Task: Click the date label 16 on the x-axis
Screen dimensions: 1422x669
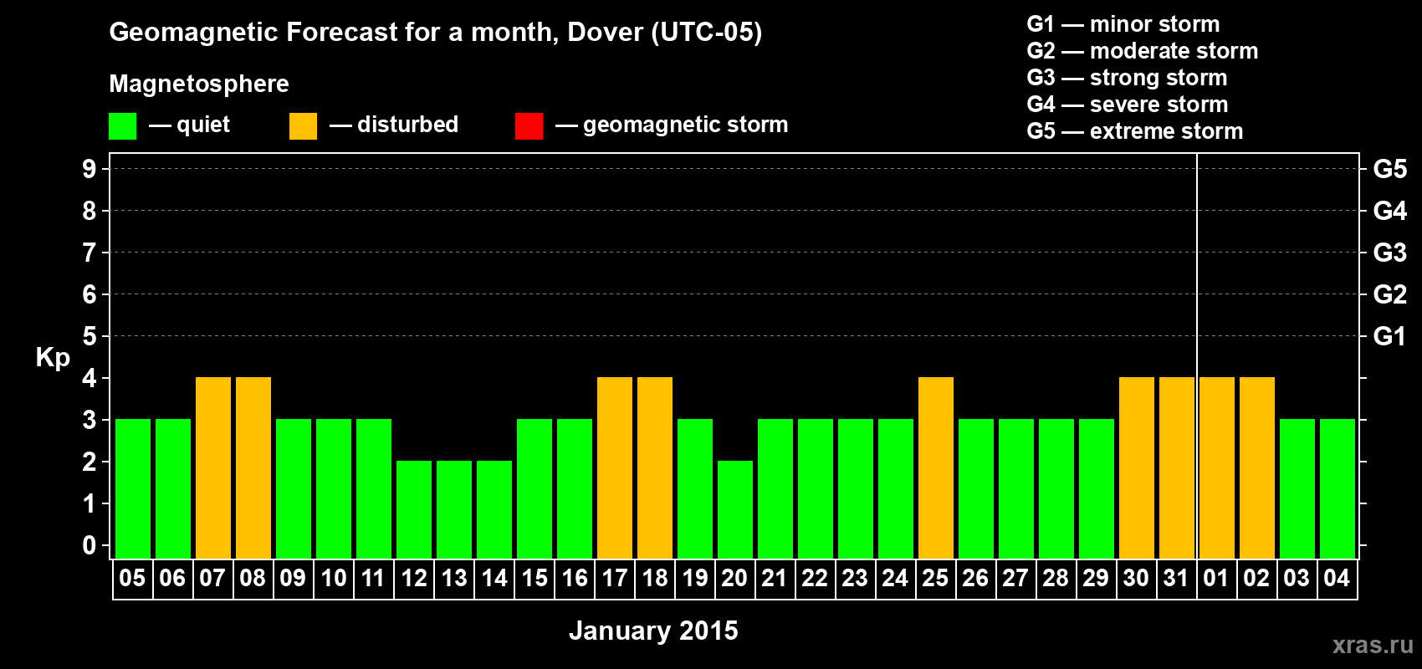Action: 575,578
